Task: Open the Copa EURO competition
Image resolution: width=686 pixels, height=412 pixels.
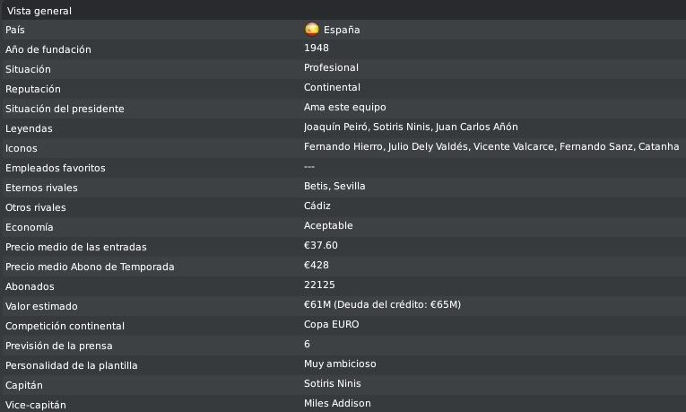Action: click(331, 324)
